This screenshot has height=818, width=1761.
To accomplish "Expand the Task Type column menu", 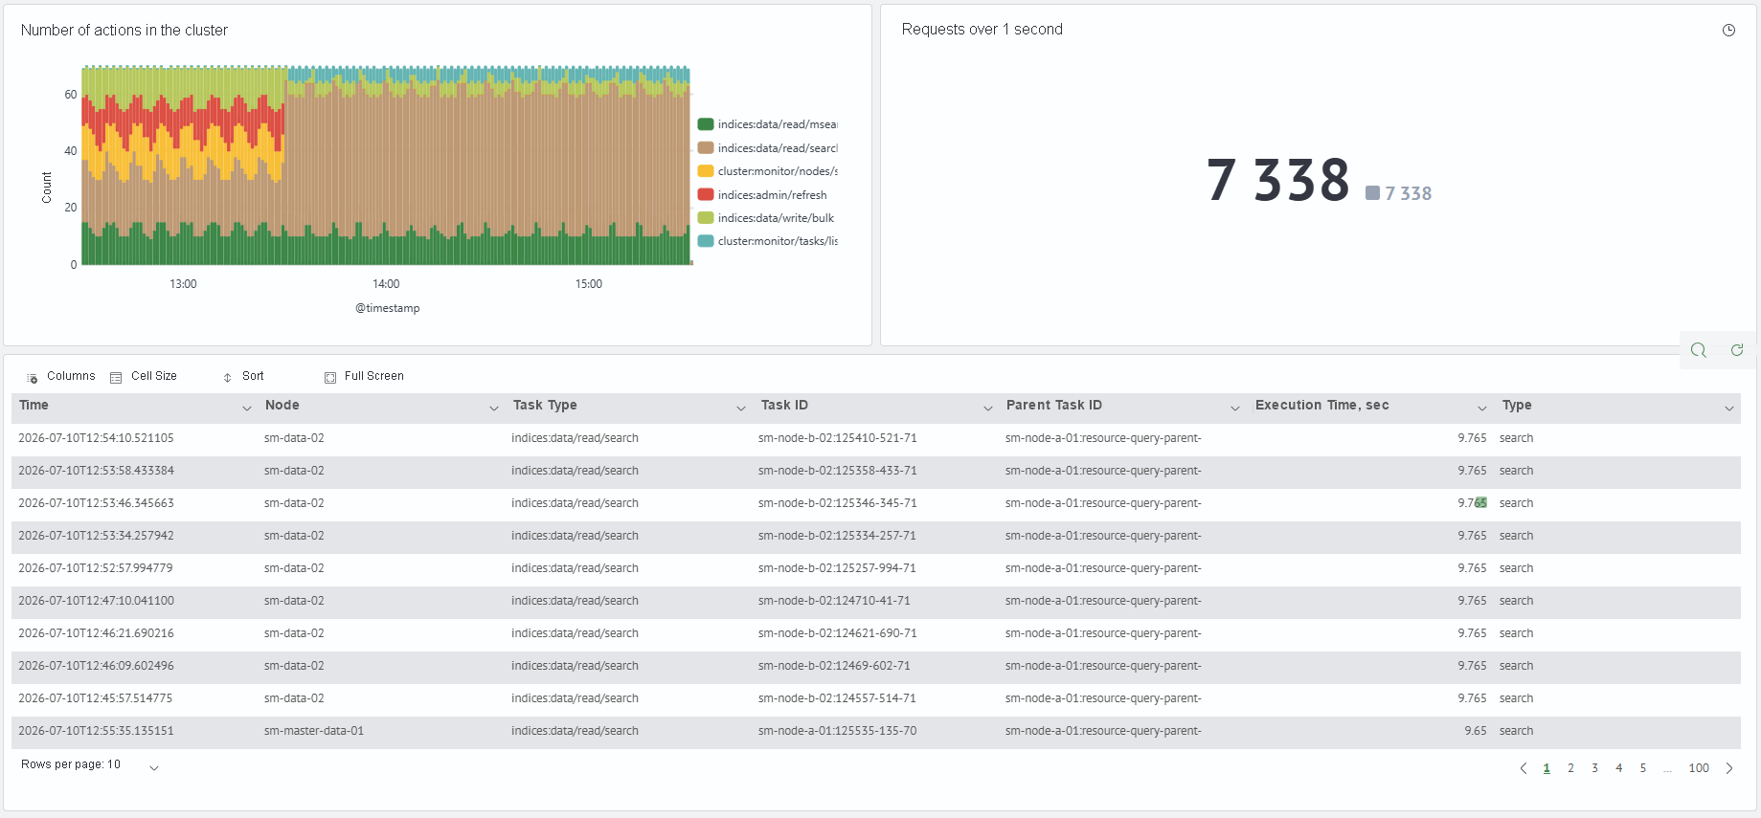I will [741, 409].
